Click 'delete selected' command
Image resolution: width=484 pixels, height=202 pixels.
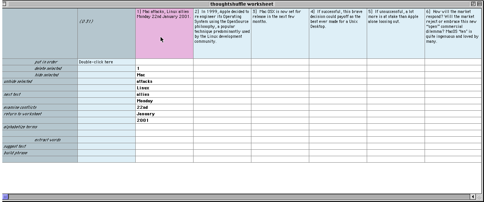pyautogui.click(x=48, y=68)
